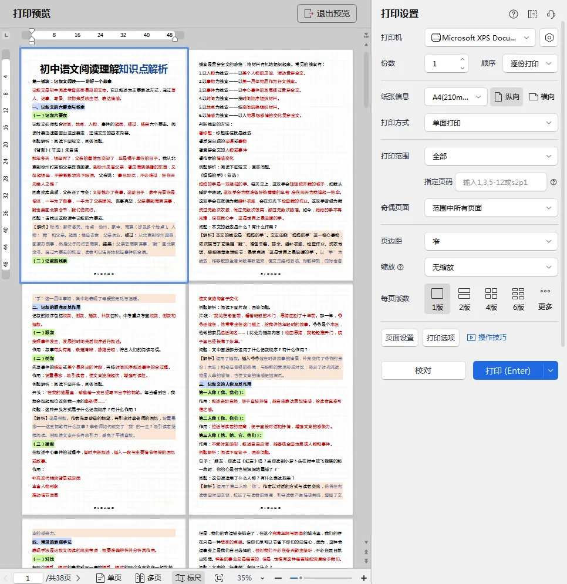Screen dimensions: 567x584
Task: Open the 更多 more layouts option
Action: click(545, 298)
